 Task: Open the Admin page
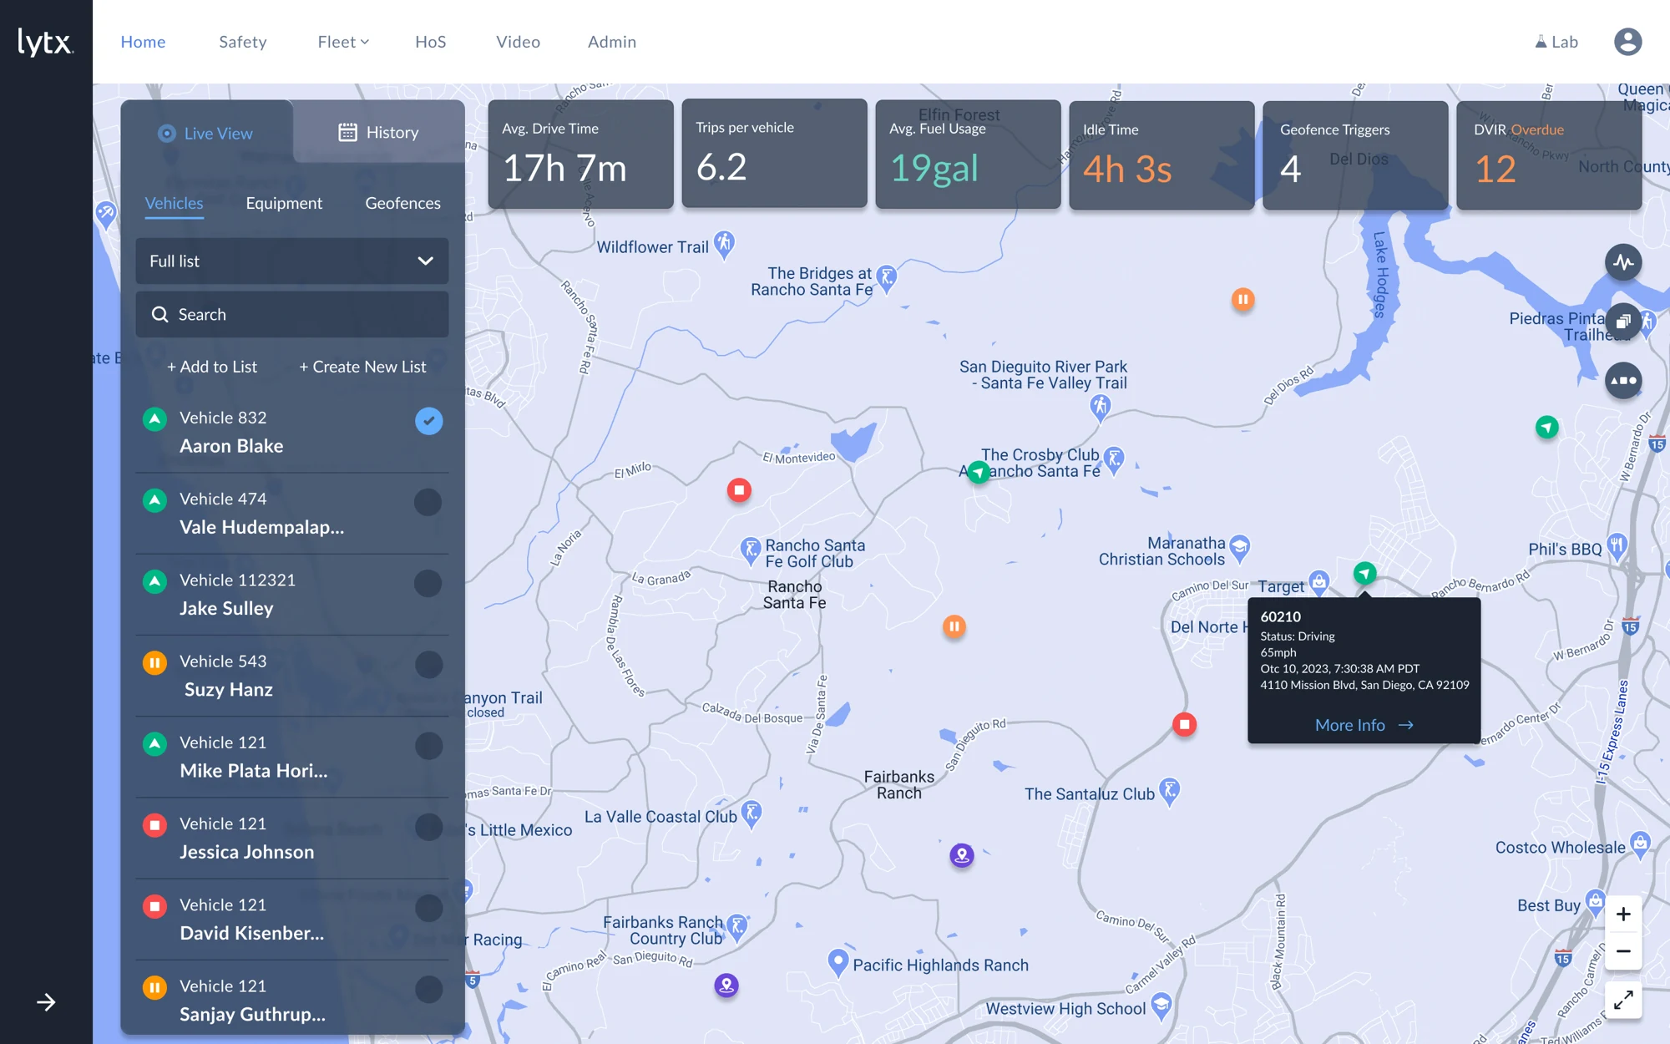[611, 42]
